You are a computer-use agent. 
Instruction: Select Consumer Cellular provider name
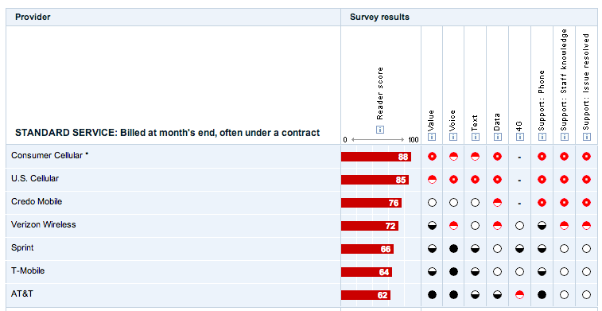[47, 156]
